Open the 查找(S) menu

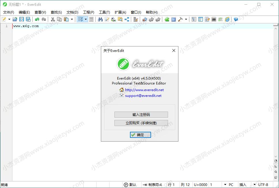(56, 12)
